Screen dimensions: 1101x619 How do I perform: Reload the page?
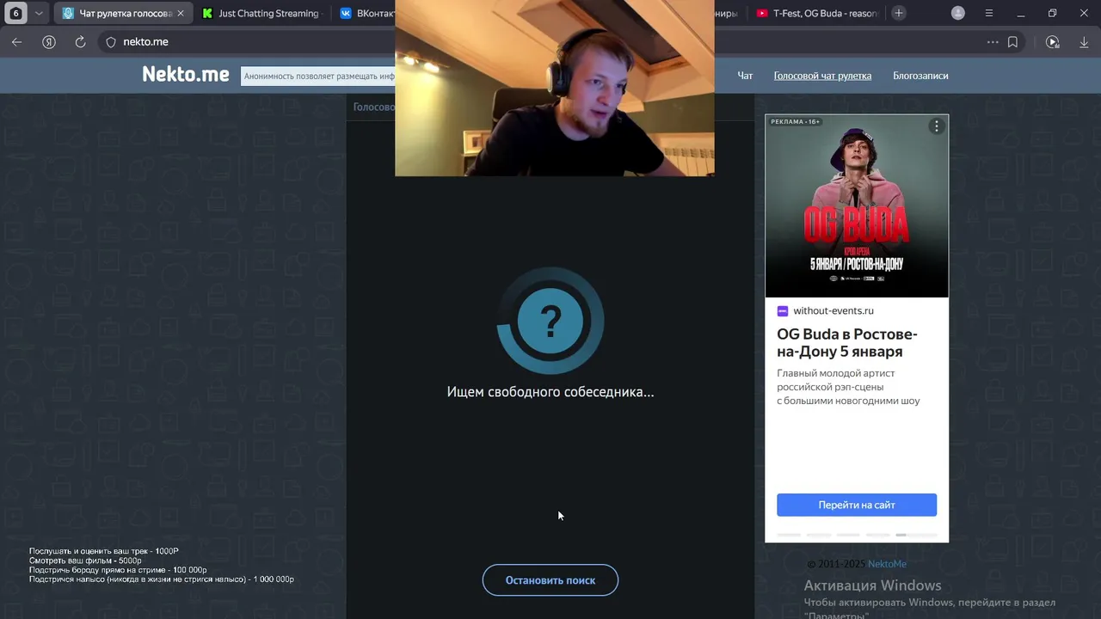click(x=80, y=41)
